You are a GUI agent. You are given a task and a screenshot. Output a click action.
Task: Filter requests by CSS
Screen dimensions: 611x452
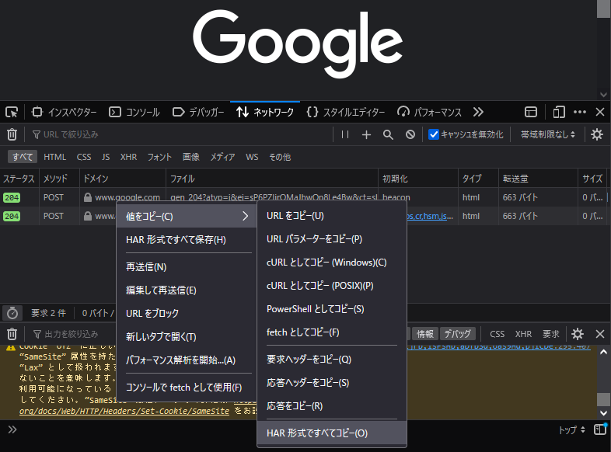click(x=84, y=157)
